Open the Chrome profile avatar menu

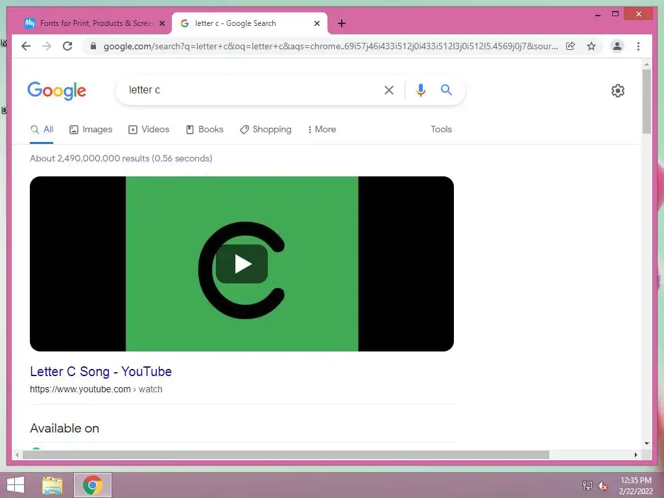pos(617,46)
